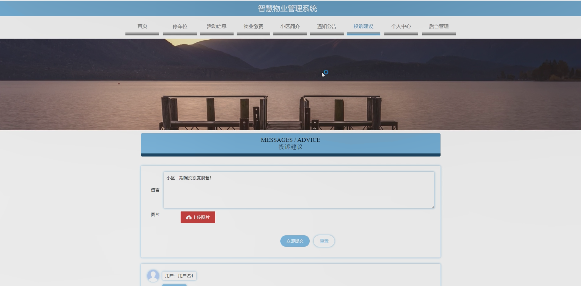
Task: Go to 后台管理 backend management
Action: pos(439,26)
